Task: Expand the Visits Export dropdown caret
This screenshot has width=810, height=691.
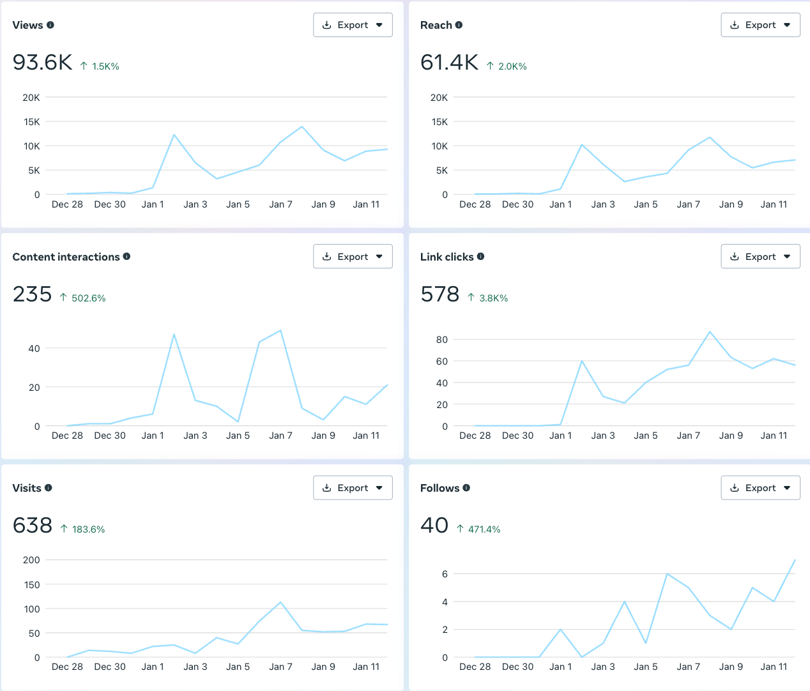Action: pos(379,488)
